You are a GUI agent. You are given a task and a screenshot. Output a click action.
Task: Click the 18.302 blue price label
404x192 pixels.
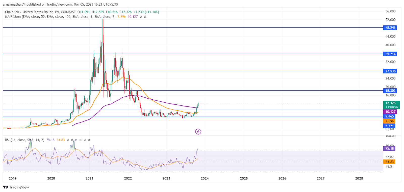click(390, 91)
